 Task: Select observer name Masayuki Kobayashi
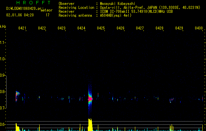pos(118,4)
